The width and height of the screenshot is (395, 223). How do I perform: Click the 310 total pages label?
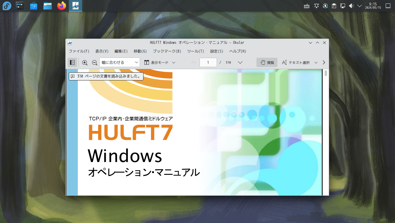[228, 62]
